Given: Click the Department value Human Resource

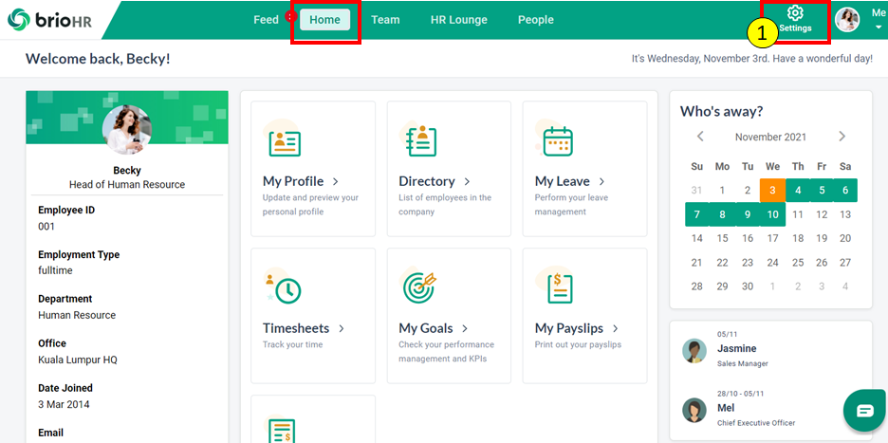Looking at the screenshot, I should [x=77, y=315].
